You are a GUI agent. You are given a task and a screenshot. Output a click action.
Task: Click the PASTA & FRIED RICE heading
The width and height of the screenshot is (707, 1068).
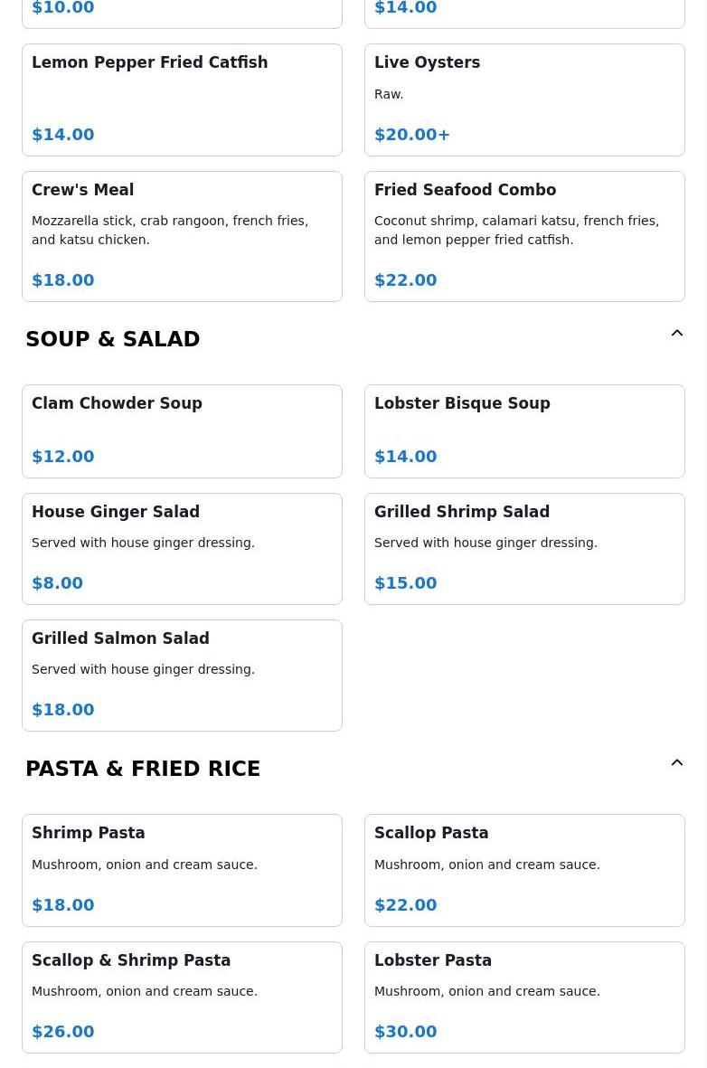point(143,769)
